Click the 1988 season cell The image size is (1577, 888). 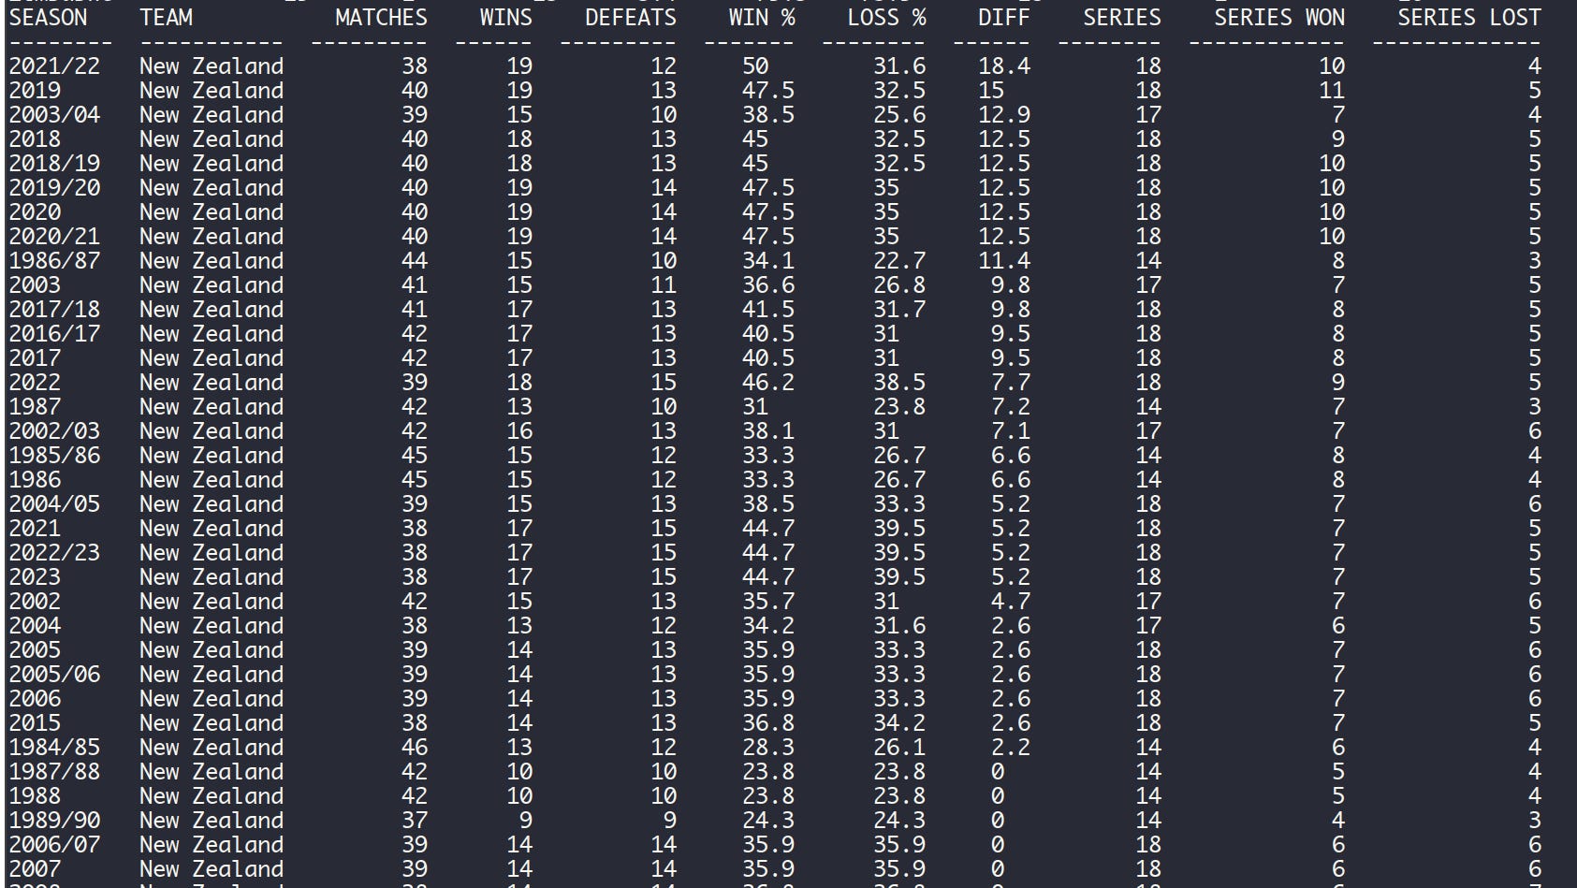pyautogui.click(x=35, y=796)
